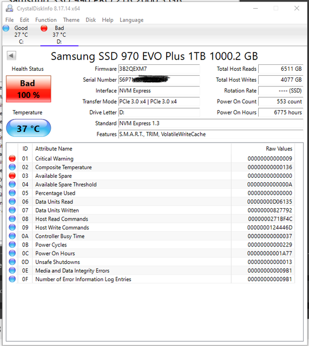The height and width of the screenshot is (346, 309).
Task: Click the status icon for Controller Busy Time
Action: click(x=12, y=236)
